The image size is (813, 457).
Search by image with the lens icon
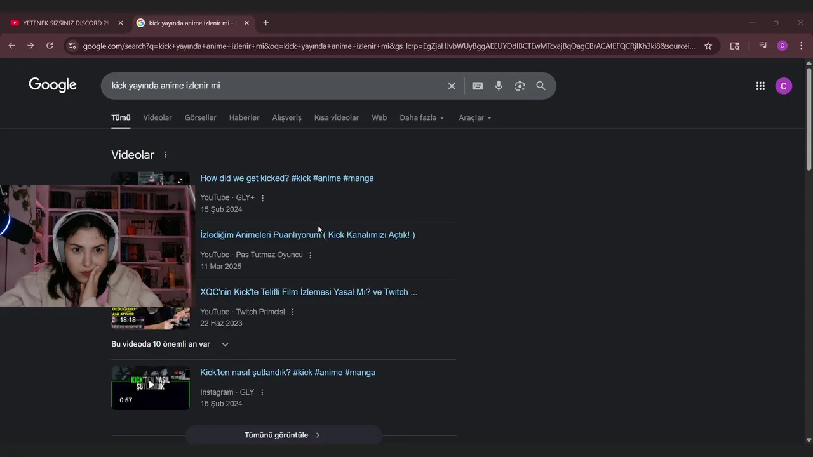click(x=520, y=86)
